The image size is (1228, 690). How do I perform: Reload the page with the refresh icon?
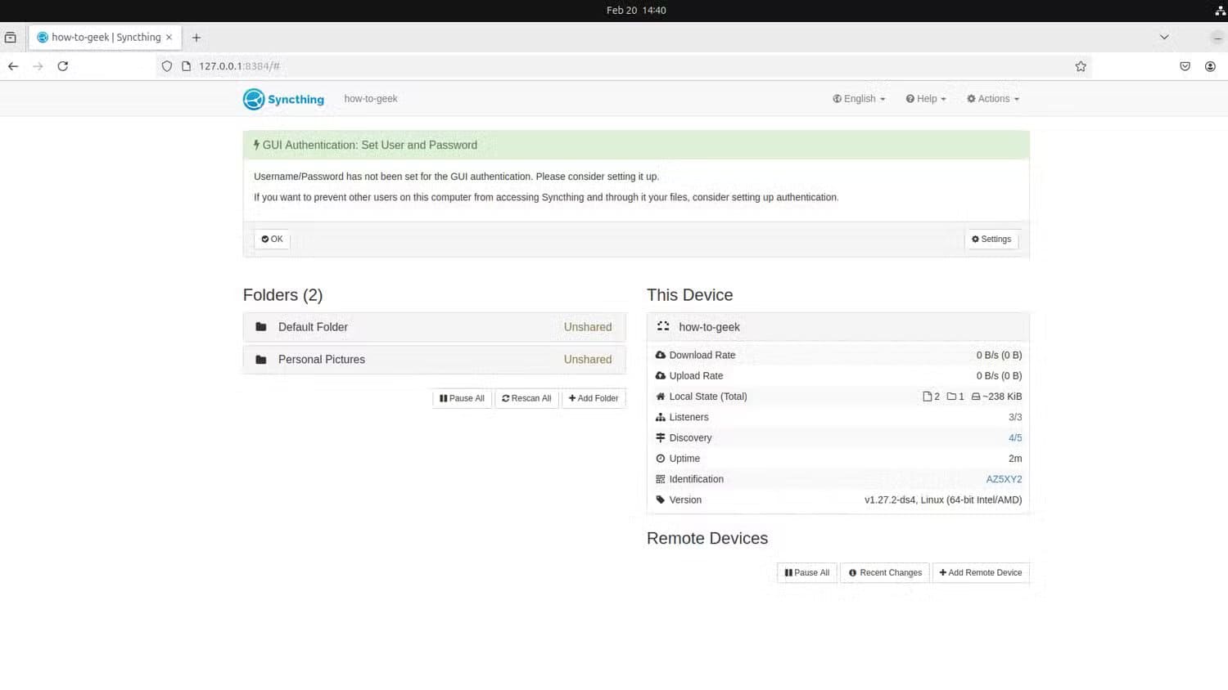[63, 66]
